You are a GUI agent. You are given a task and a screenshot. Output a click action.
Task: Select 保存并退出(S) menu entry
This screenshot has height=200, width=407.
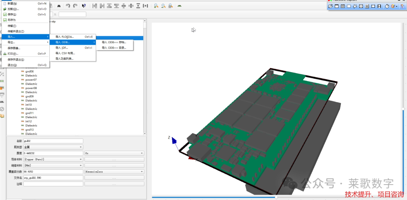26,59
